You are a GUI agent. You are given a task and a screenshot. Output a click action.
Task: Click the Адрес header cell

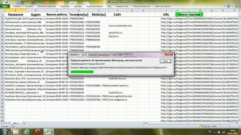click(36, 15)
